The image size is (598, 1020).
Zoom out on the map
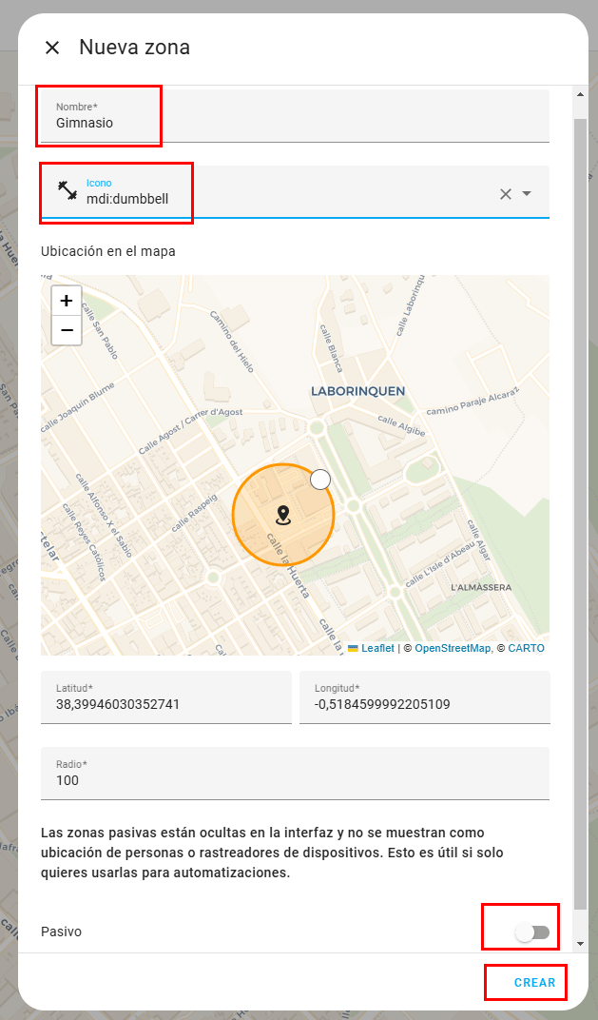[x=67, y=330]
